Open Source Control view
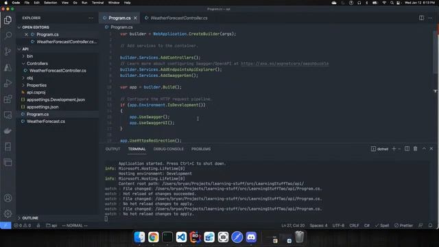 point(8,51)
